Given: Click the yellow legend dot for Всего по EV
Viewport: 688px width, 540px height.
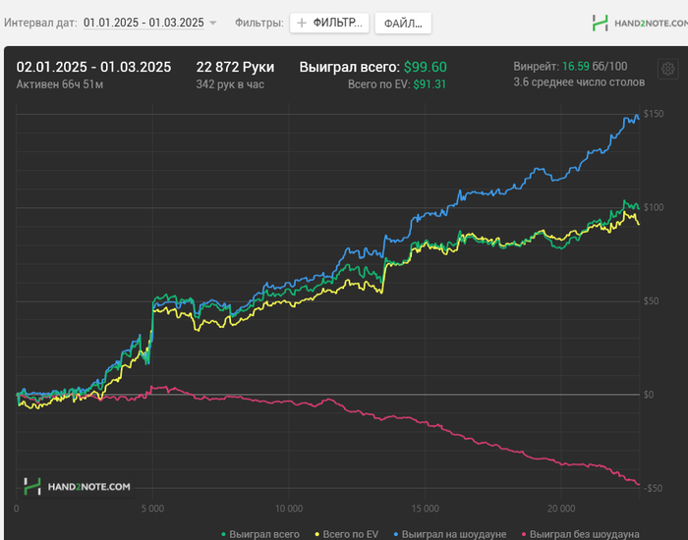Looking at the screenshot, I should (x=316, y=535).
